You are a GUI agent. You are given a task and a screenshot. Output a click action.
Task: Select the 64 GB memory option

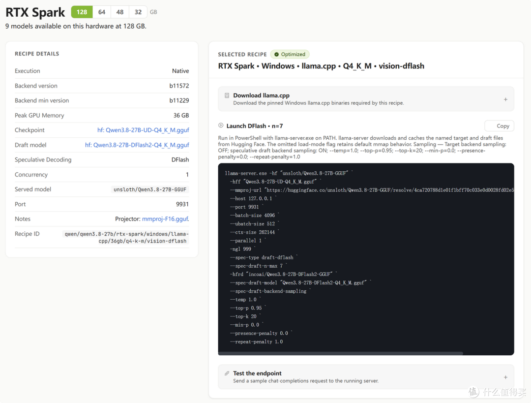tap(102, 12)
